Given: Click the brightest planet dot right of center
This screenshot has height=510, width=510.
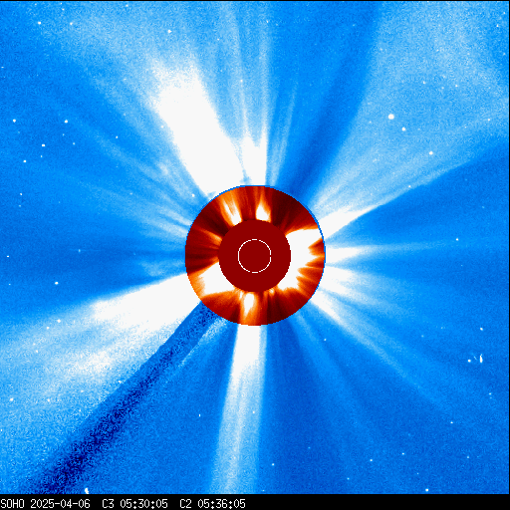Looking at the screenshot, I should tap(391, 117).
